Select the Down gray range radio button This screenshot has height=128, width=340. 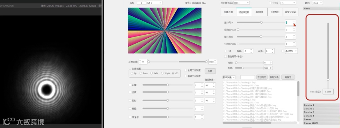tap(141, 73)
